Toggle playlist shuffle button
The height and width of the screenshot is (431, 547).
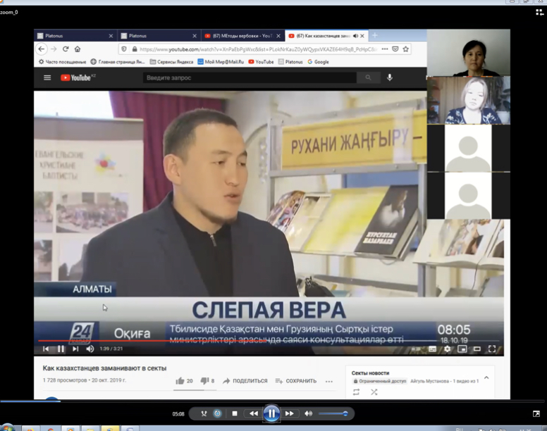[374, 392]
